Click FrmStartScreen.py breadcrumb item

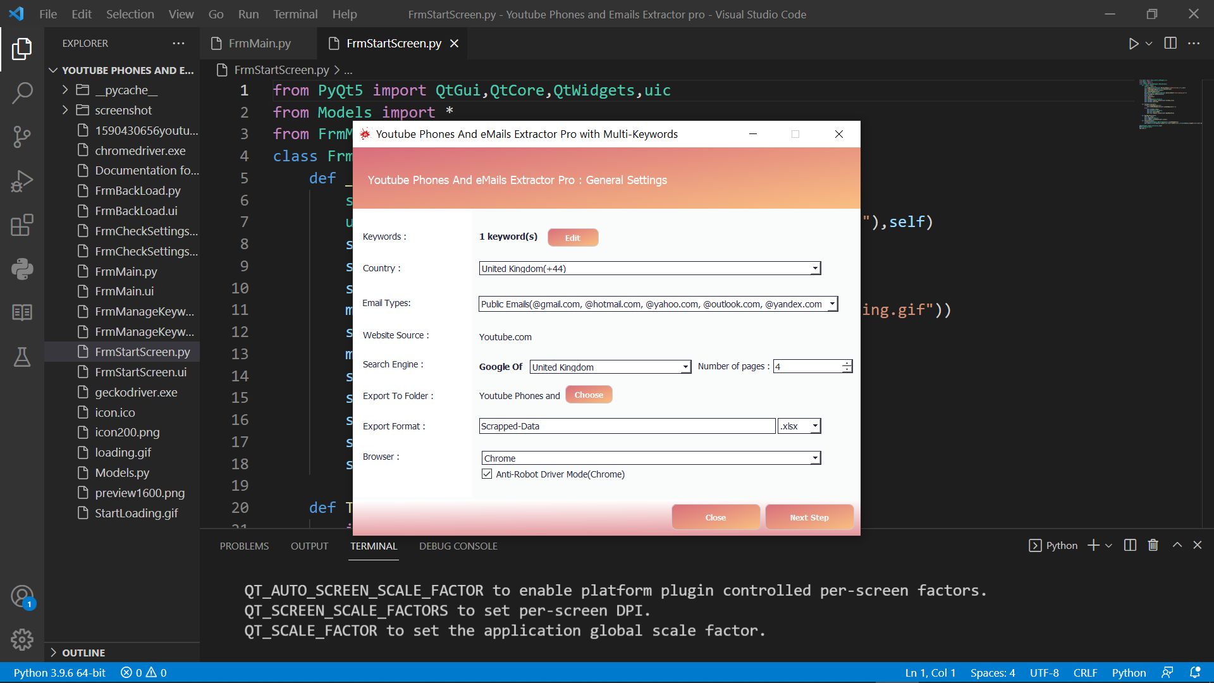[x=281, y=70]
